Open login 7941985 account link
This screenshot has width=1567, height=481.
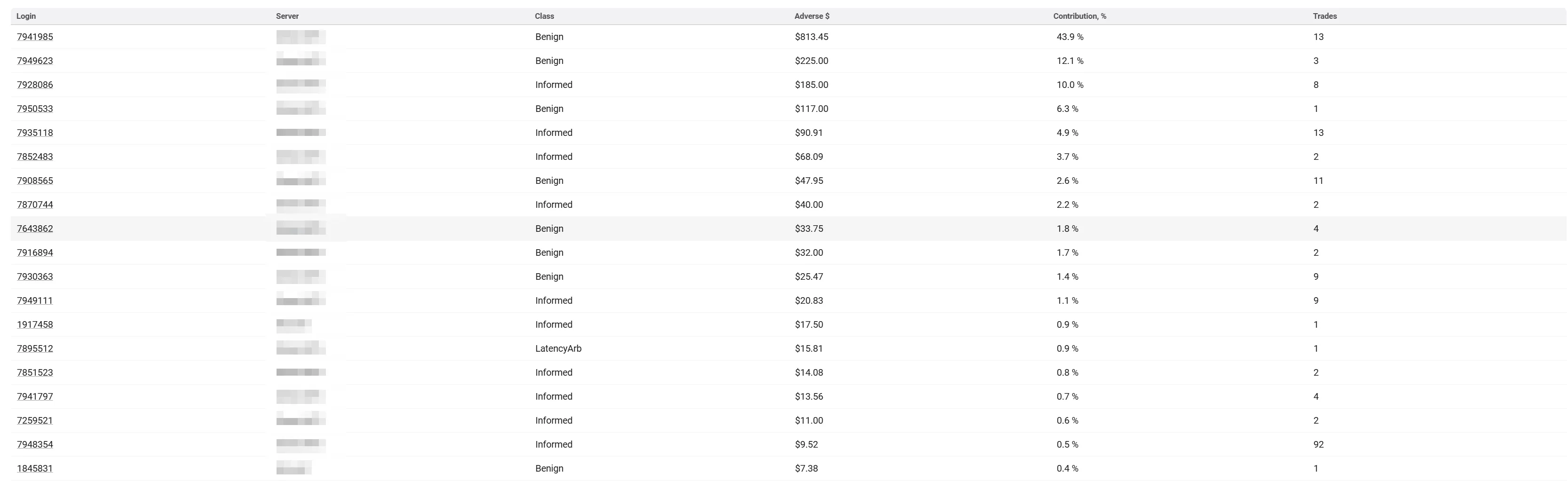[35, 37]
